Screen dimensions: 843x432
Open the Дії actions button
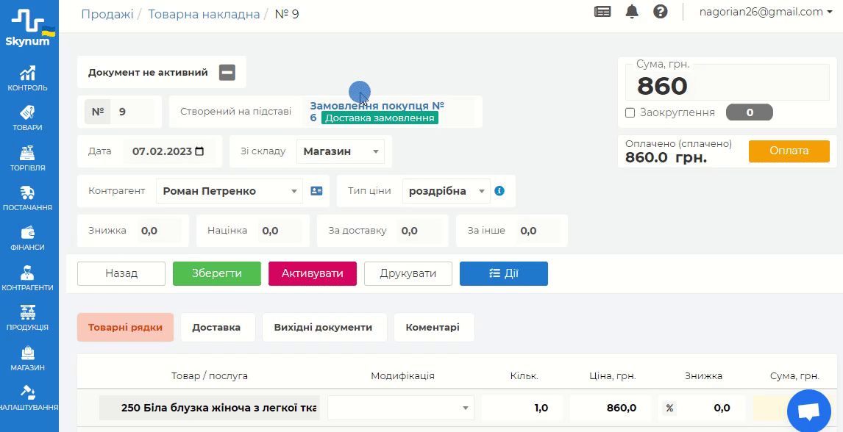(x=504, y=274)
